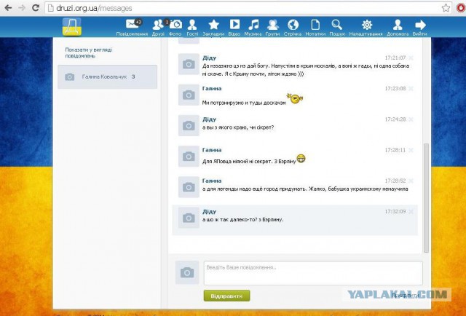Image resolution: width=466 pixels, height=316 pixels.
Task: Click the avatar beside the 17:24:28 message
Action: click(x=189, y=125)
